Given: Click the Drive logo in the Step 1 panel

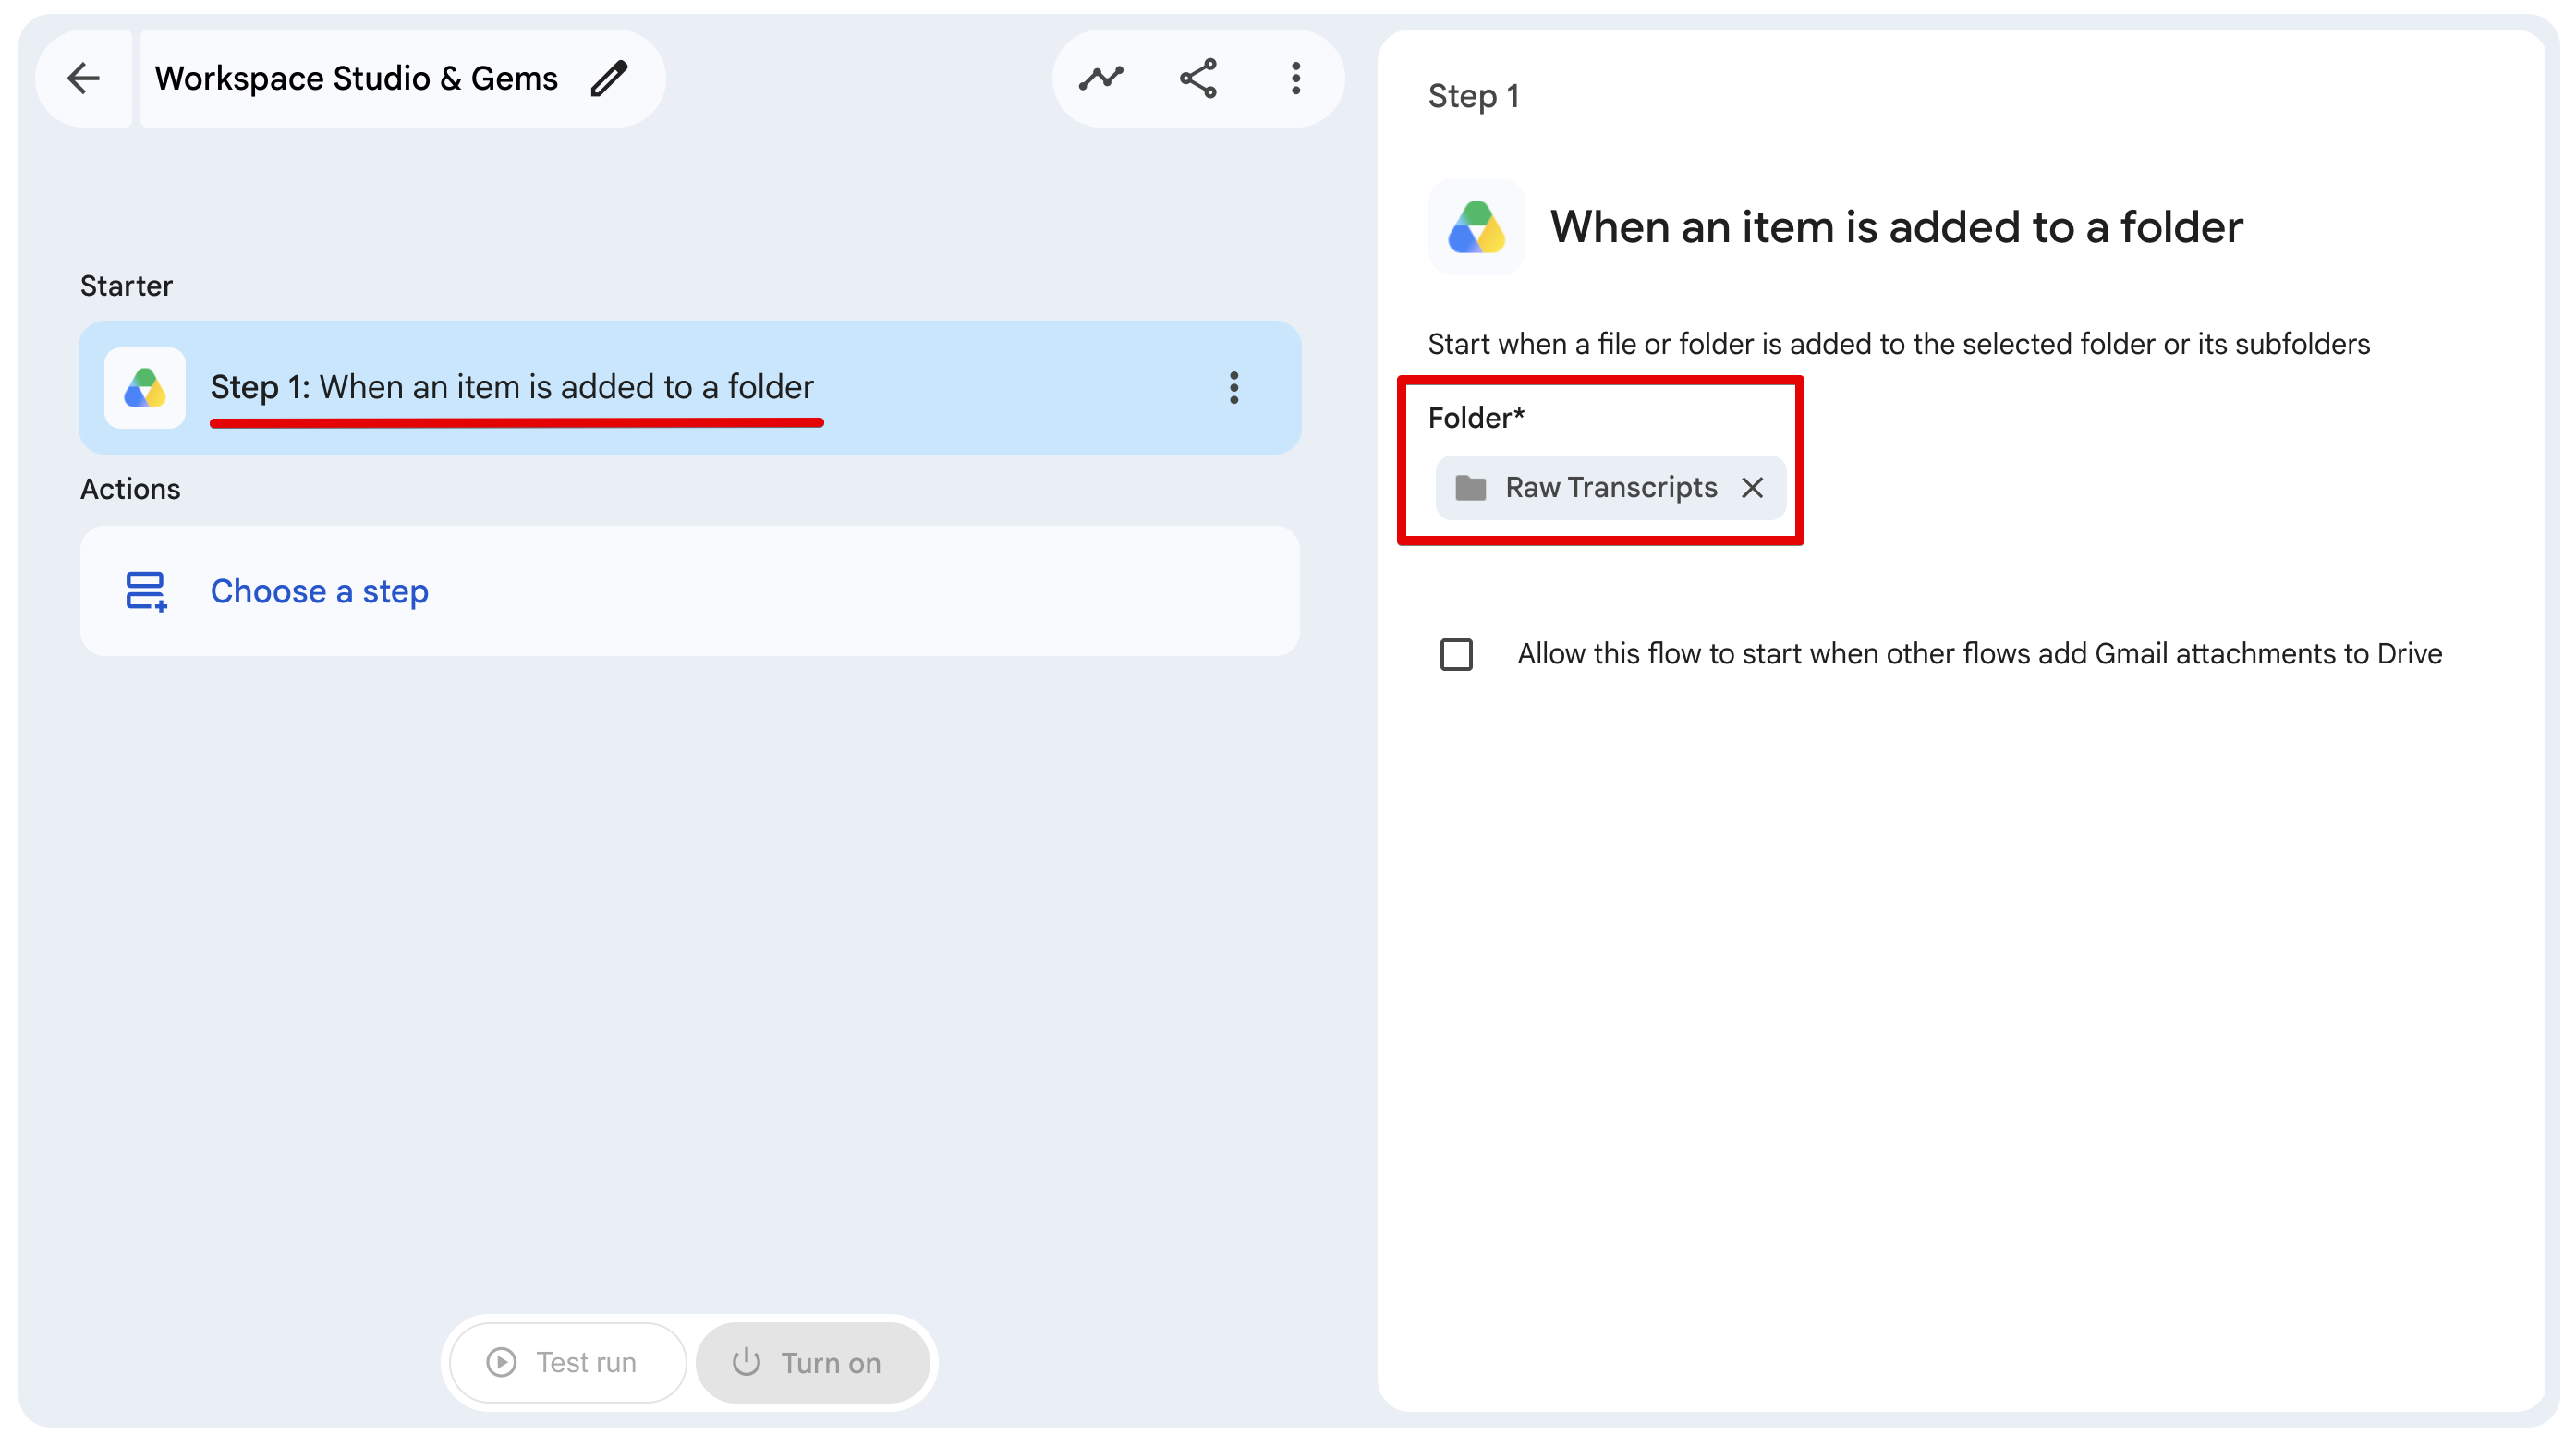Looking at the screenshot, I should point(1476,227).
